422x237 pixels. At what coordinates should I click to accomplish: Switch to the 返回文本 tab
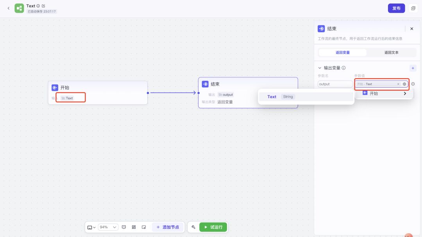click(x=391, y=52)
